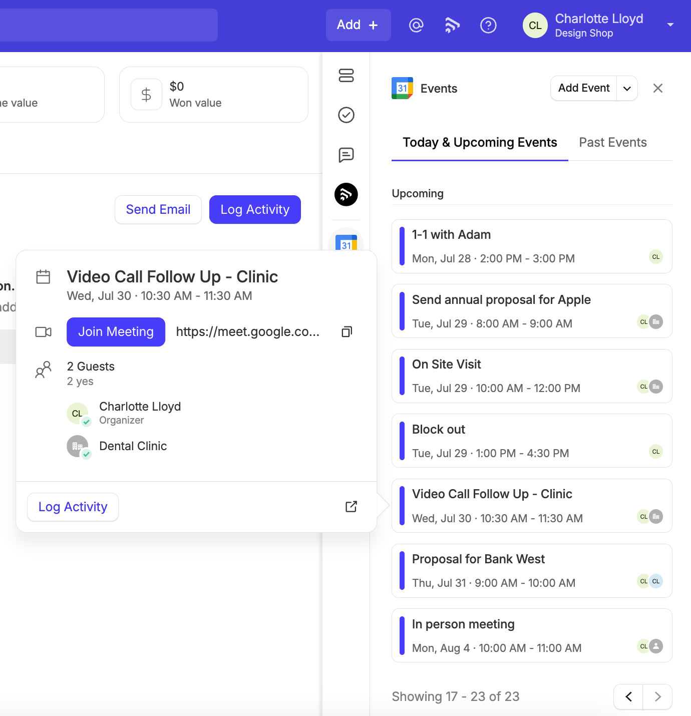This screenshot has width=691, height=716.
Task: Copy the meeting link icon
Action: 347,331
